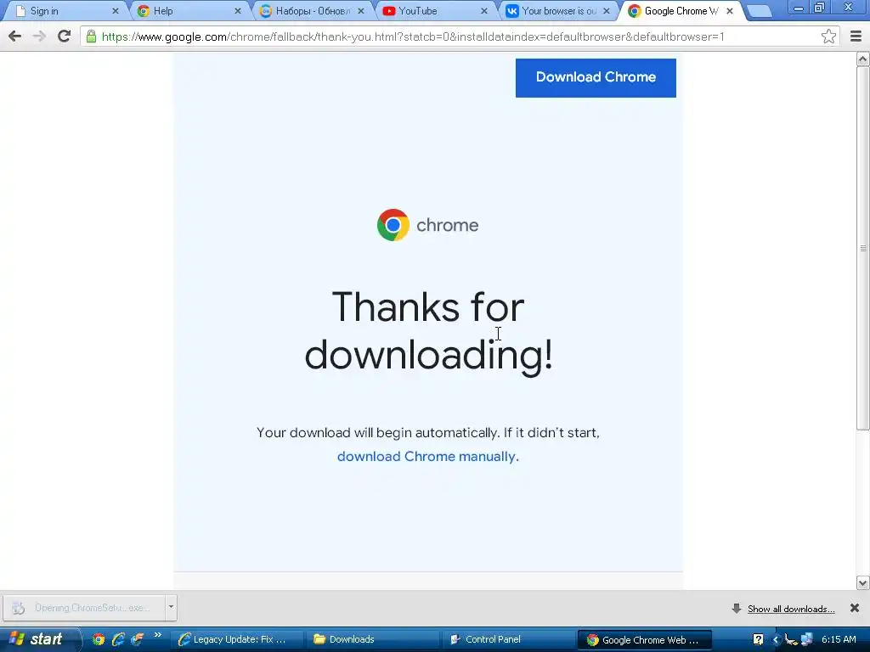Close the downloads bar
Screen dimensions: 870x652
855,608
